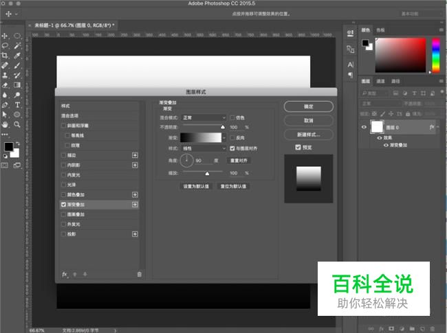The image size is (447, 333).
Task: Select the Gradient tool in the toolbox
Action: (x=17, y=85)
